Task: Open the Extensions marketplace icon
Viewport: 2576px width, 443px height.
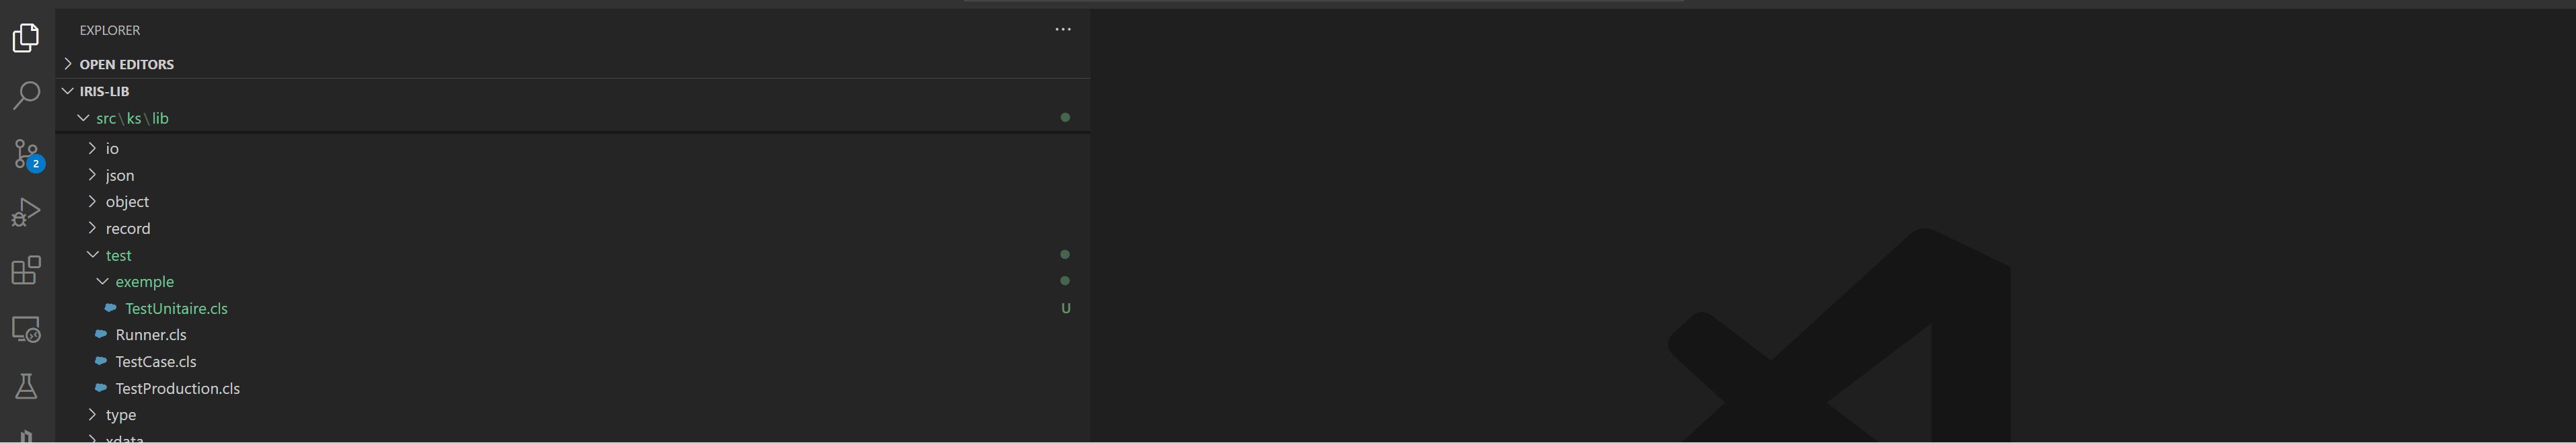Action: point(26,270)
